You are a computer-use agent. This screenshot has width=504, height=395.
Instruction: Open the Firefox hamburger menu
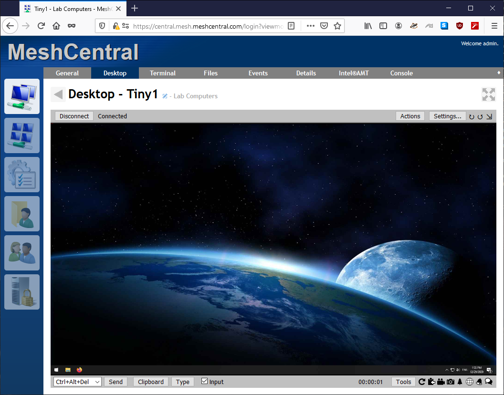point(494,26)
